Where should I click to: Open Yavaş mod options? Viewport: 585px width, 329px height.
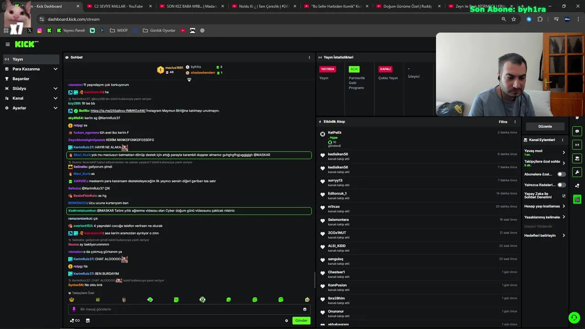click(x=545, y=153)
